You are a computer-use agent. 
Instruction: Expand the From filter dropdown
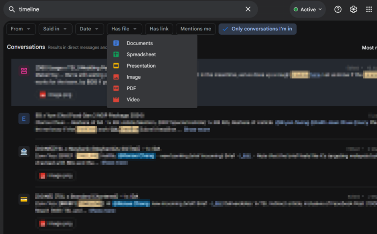[21, 29]
